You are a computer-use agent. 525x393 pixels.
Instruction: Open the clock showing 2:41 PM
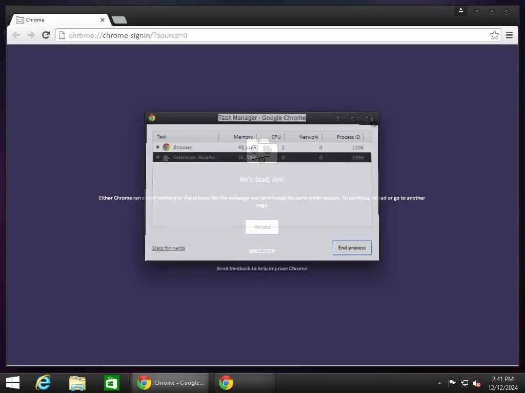[503, 383]
